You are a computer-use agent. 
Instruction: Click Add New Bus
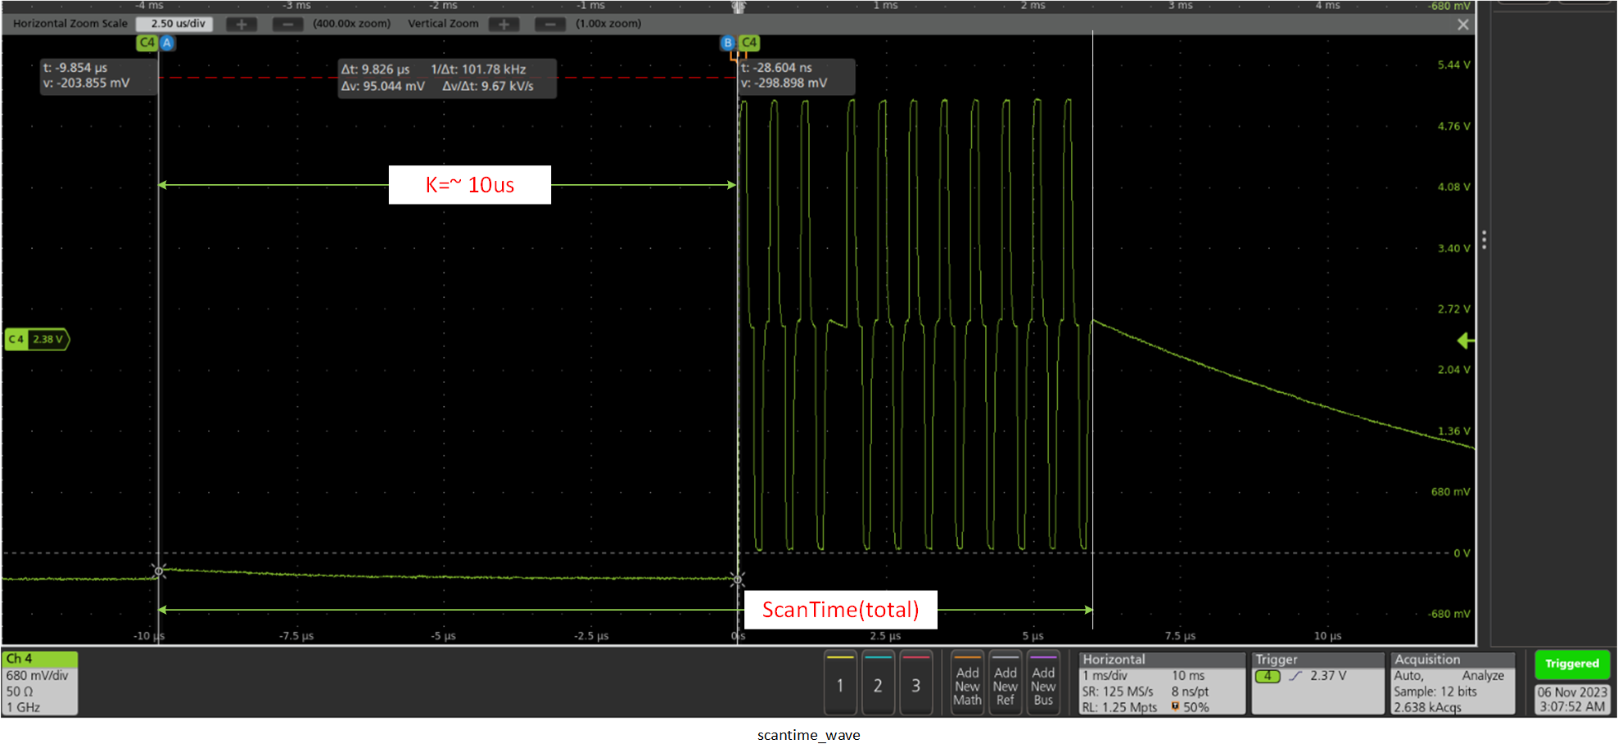[x=1043, y=684]
